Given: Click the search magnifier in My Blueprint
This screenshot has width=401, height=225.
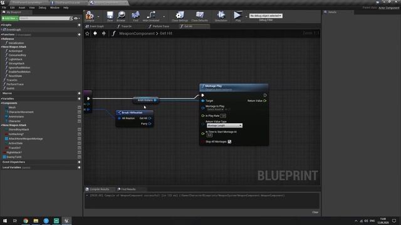Looking at the screenshot, I should click(x=71, y=18).
